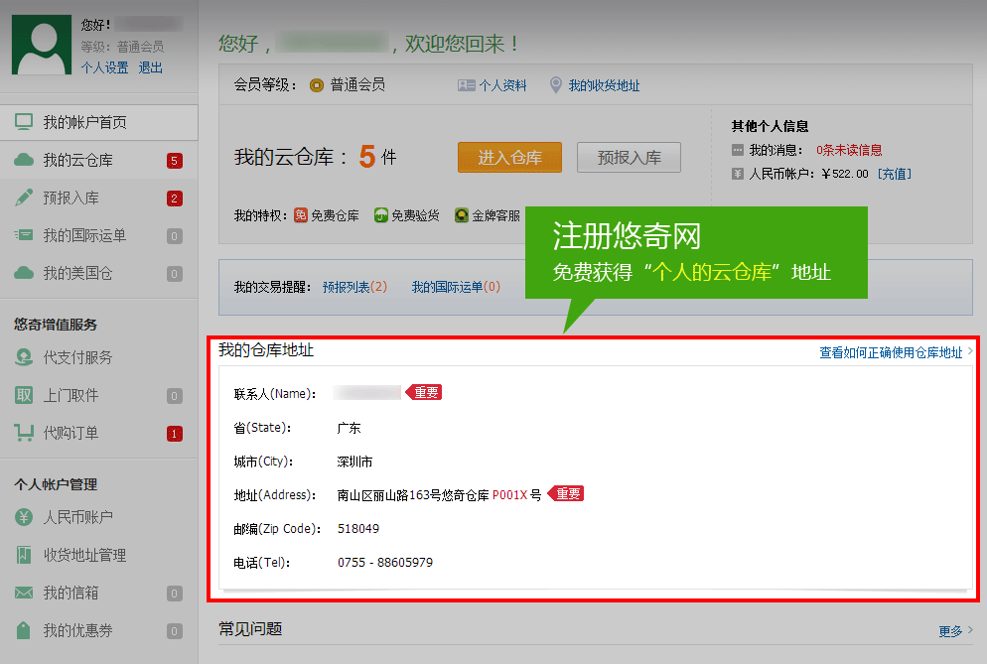Click headset icon for 金牌客服
The width and height of the screenshot is (987, 664).
462,215
